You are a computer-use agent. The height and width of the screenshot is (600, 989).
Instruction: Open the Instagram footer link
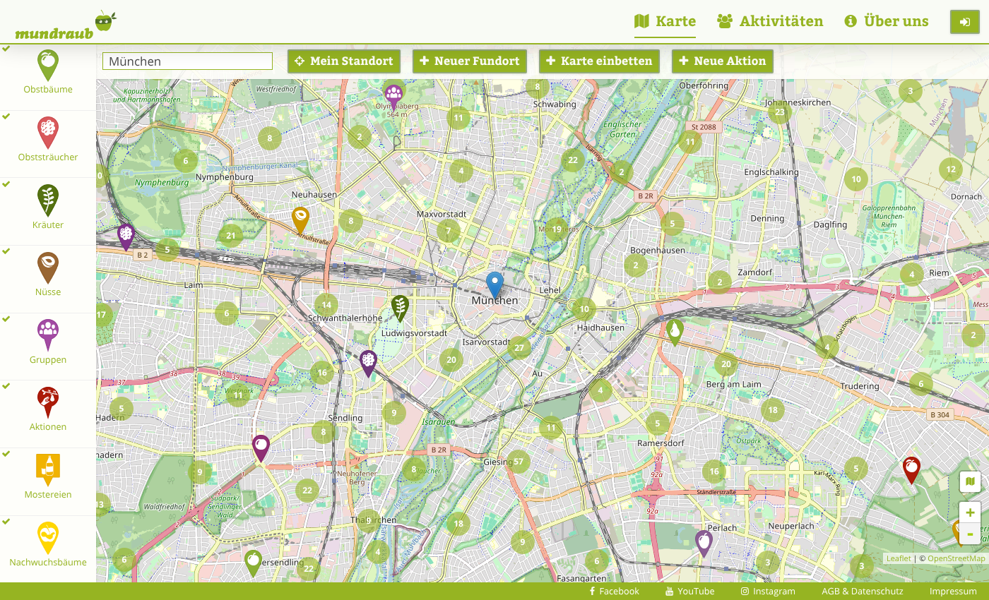768,592
